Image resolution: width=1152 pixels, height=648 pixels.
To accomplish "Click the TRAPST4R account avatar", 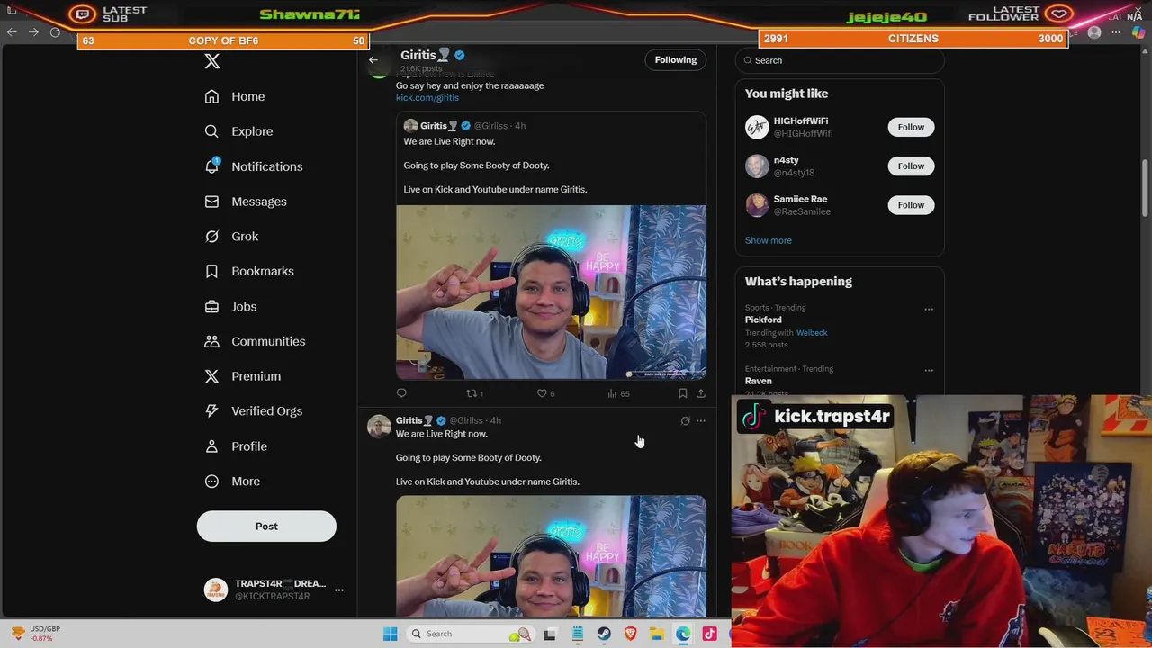I will click(216, 589).
